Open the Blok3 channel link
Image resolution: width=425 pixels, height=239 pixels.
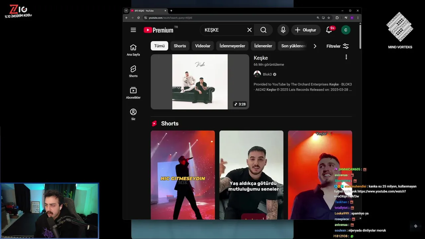pyautogui.click(x=267, y=74)
